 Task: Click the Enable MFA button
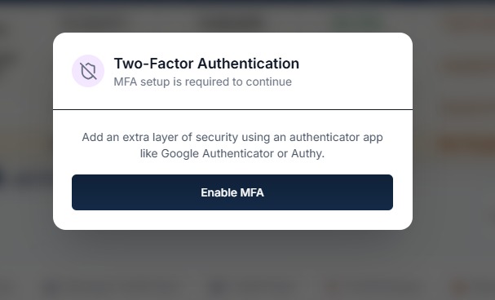(232, 192)
